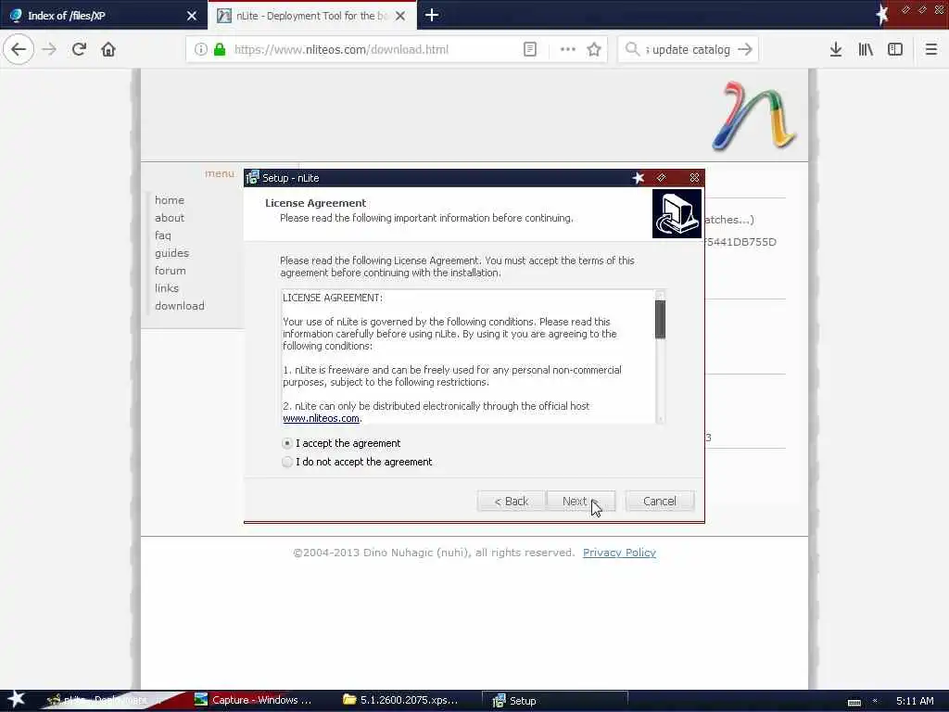
Task: Open the www.nliteos.com link in license
Action: [321, 418]
